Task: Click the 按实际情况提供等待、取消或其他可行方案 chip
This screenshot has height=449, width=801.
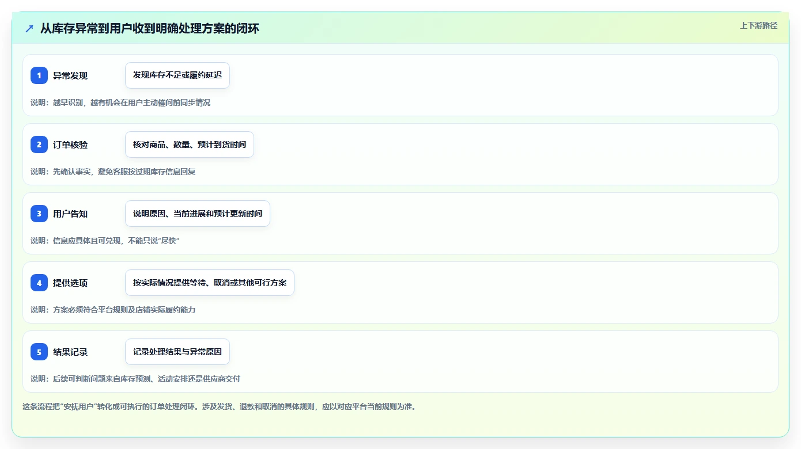Action: coord(210,283)
